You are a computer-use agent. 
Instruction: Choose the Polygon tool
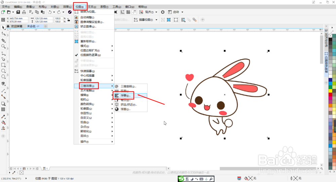click(x=3, y=76)
